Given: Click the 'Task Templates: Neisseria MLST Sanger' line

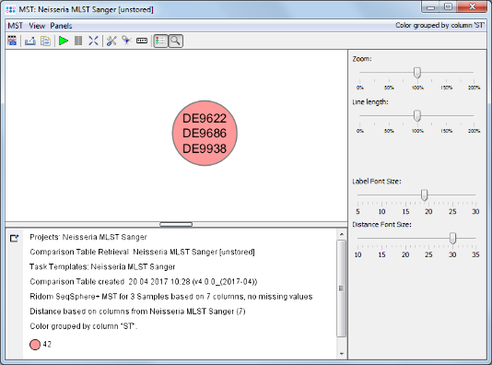Looking at the screenshot, I should (x=102, y=266).
